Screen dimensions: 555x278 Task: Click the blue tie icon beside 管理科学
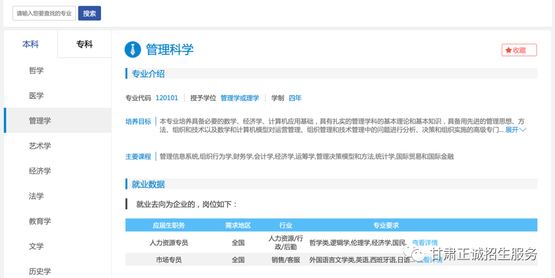coord(133,49)
